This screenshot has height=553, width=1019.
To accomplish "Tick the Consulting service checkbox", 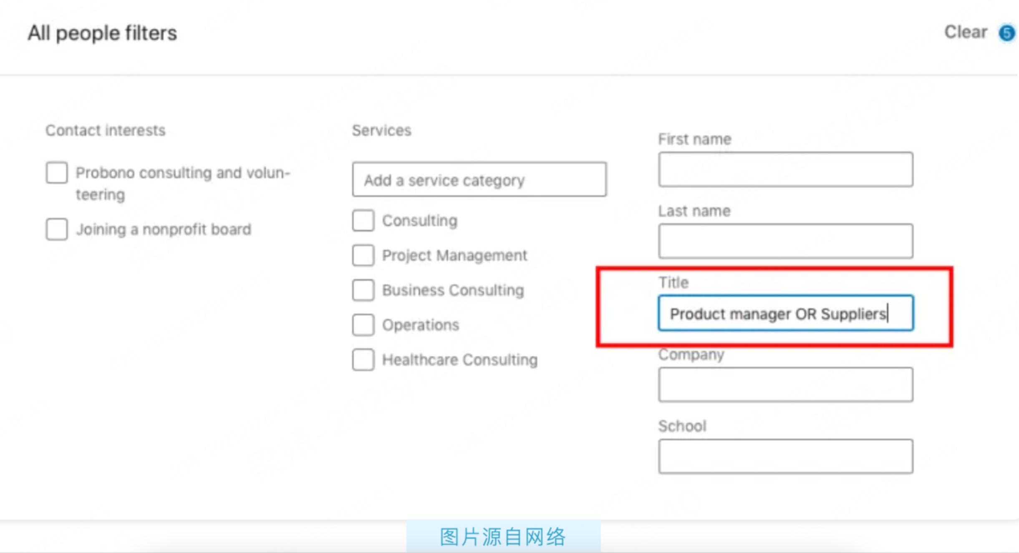I will tap(363, 220).
